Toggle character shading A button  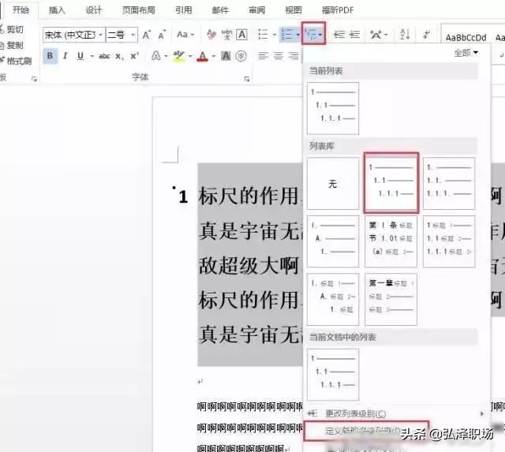tap(226, 56)
